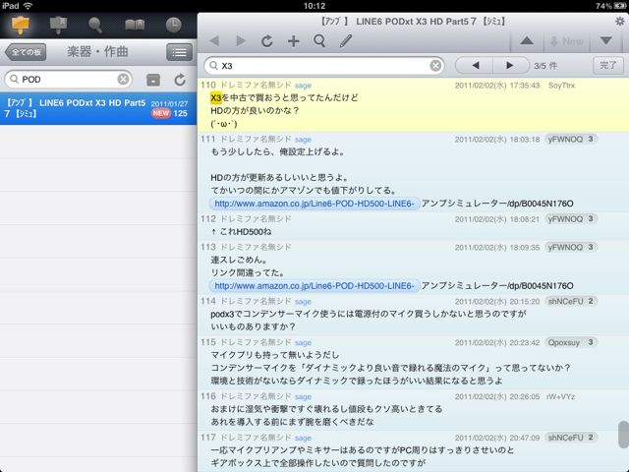
Task: Open settings gear in thread header
Action: click(620, 21)
